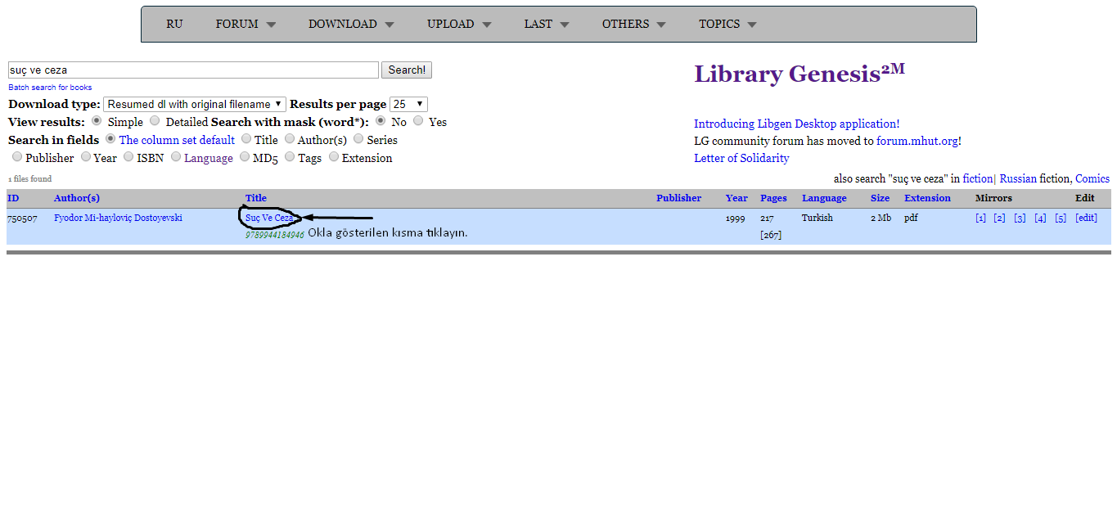Select the Series search field radio

click(358, 139)
